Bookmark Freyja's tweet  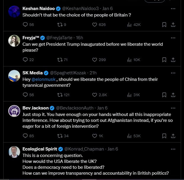(x=164, y=60)
